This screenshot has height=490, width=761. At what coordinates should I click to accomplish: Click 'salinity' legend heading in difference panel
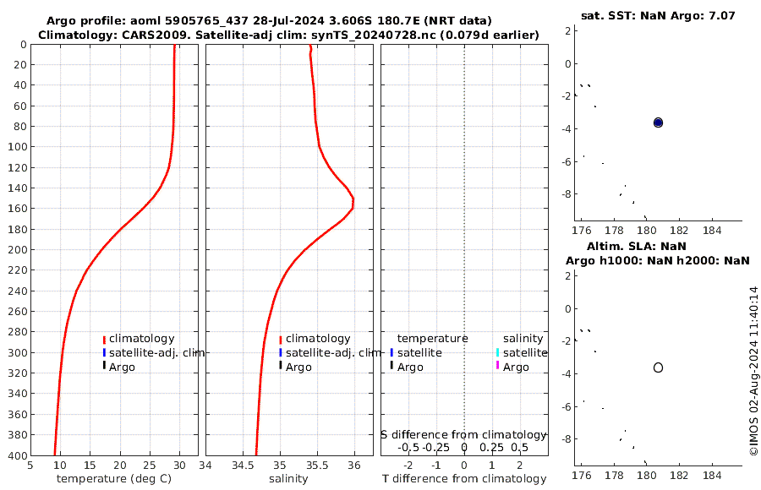coord(523,339)
